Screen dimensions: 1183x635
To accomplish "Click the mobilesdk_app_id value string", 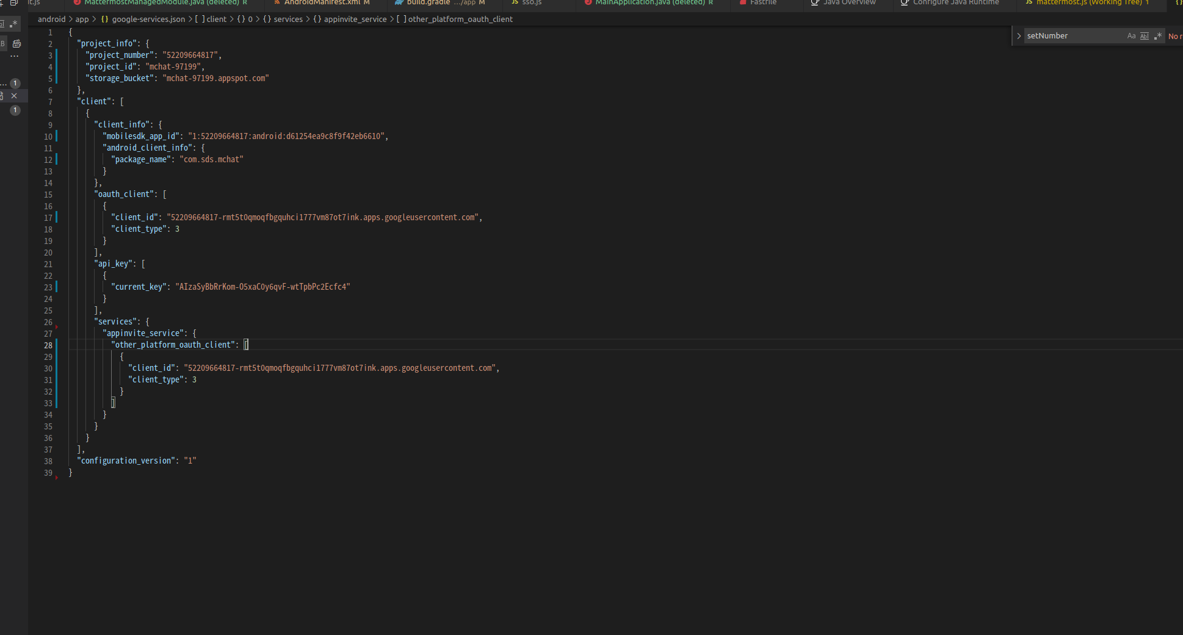I will pyautogui.click(x=286, y=136).
